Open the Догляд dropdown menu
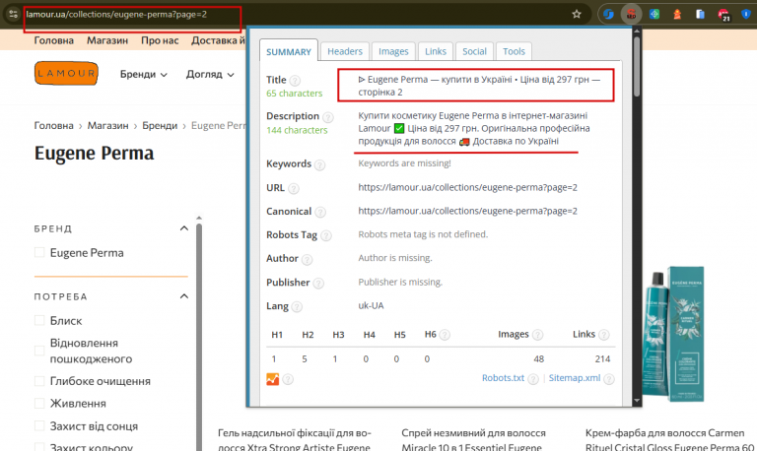Image resolution: width=757 pixels, height=451 pixels. tap(210, 74)
